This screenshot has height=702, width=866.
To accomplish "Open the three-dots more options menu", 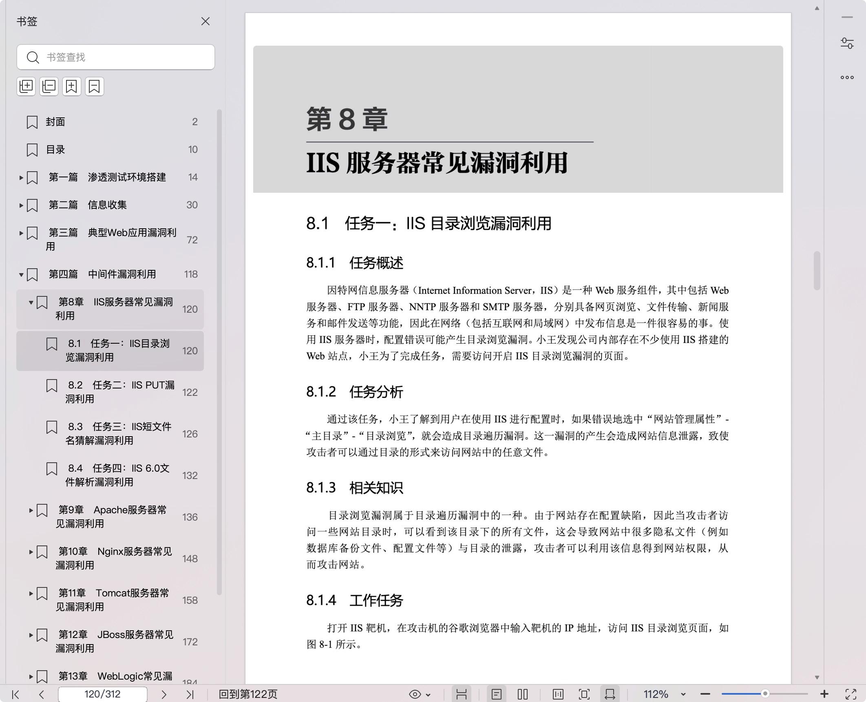I will click(x=847, y=77).
